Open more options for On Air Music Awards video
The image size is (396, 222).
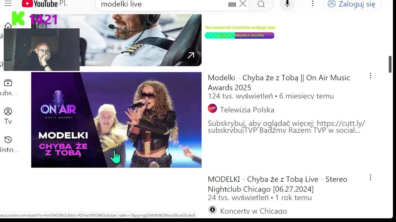pyautogui.click(x=370, y=76)
